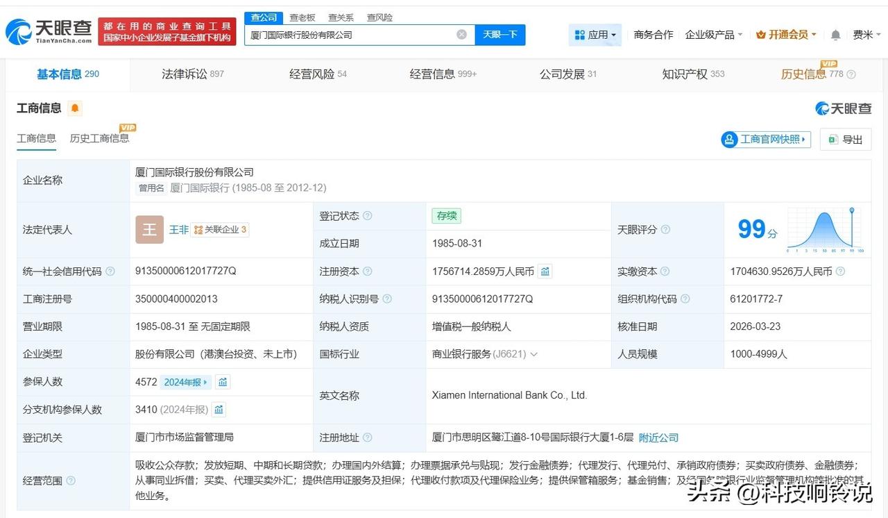Click the orange alert bell beside 工商信息
The height and width of the screenshot is (518, 888).
pos(75,108)
